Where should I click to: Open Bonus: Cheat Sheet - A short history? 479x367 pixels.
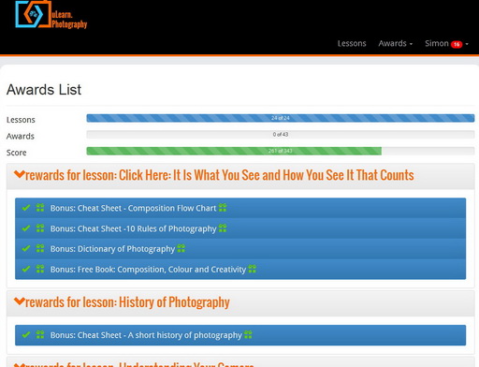[146, 335]
